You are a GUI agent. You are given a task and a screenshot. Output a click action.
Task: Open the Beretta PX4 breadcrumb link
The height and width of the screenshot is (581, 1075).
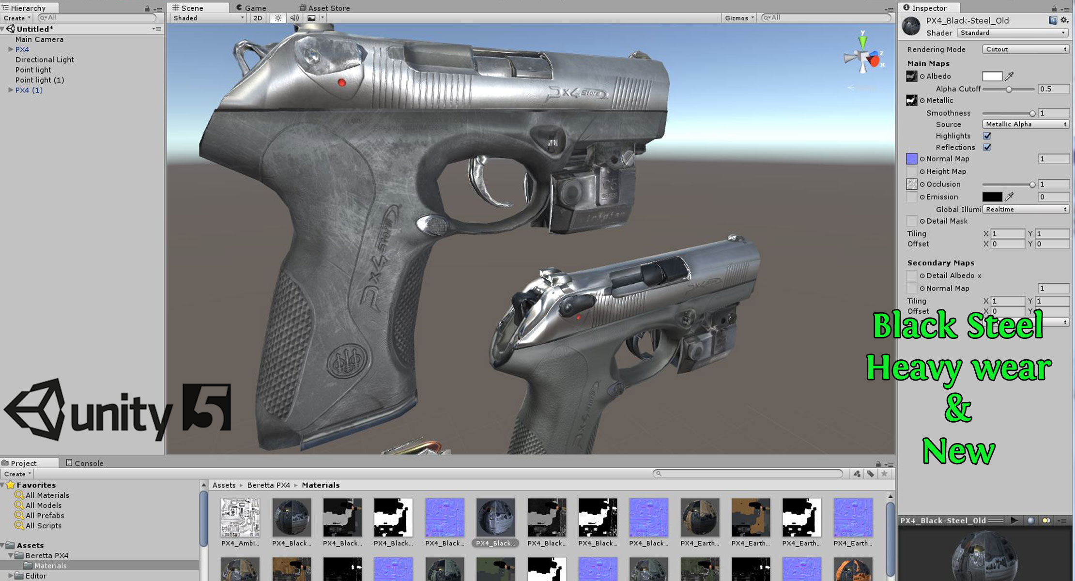point(268,485)
